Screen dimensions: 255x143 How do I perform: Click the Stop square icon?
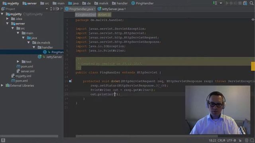[240, 3]
